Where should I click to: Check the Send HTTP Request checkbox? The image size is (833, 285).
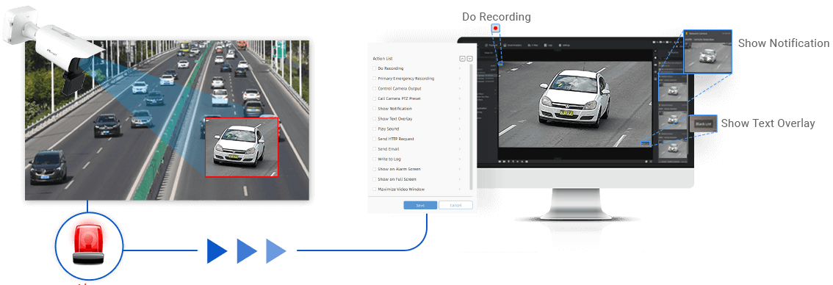[x=375, y=140]
